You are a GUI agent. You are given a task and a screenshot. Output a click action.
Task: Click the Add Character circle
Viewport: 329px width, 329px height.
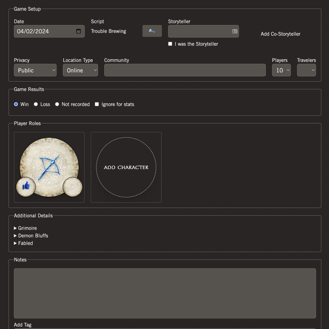[126, 167]
